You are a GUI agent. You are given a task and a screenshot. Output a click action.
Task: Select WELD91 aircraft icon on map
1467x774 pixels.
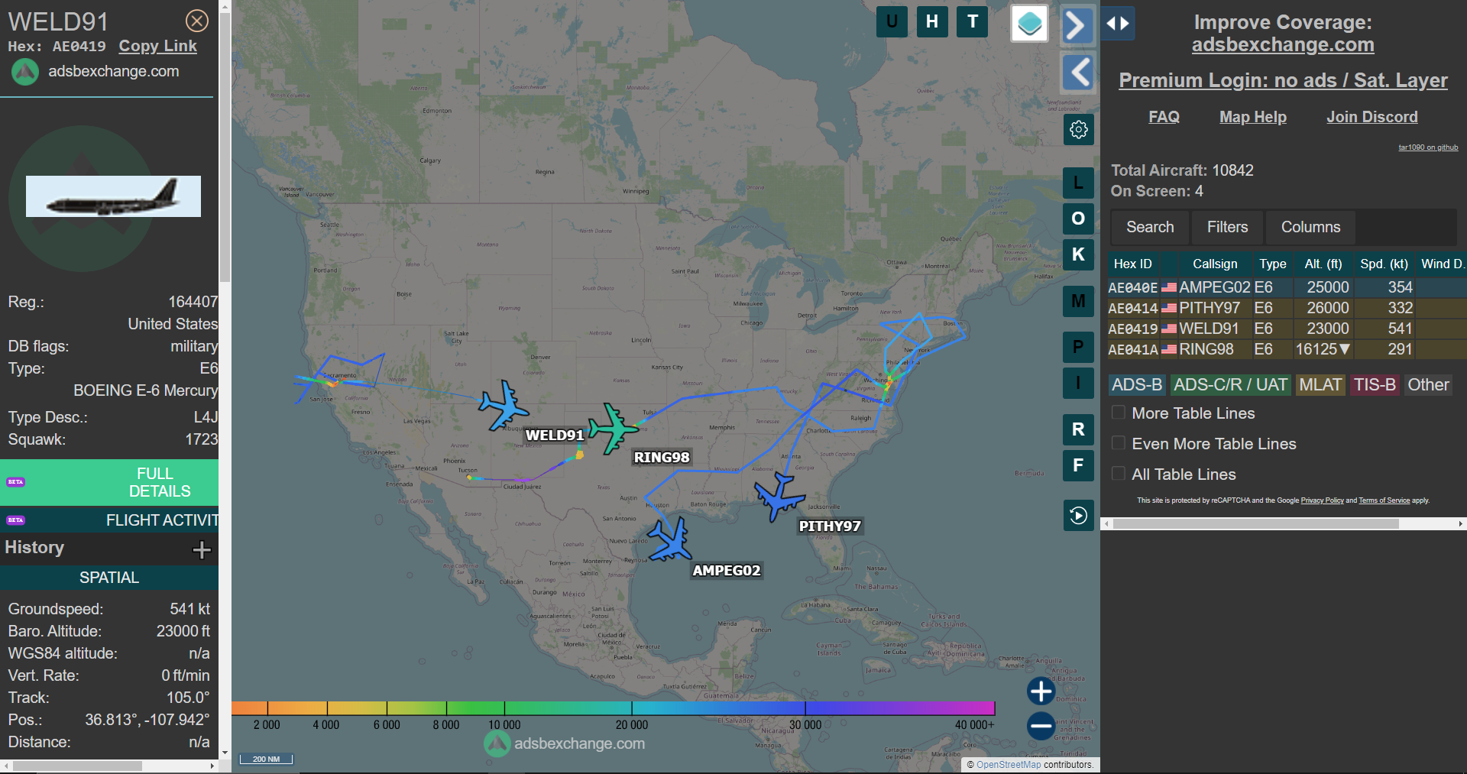(503, 405)
